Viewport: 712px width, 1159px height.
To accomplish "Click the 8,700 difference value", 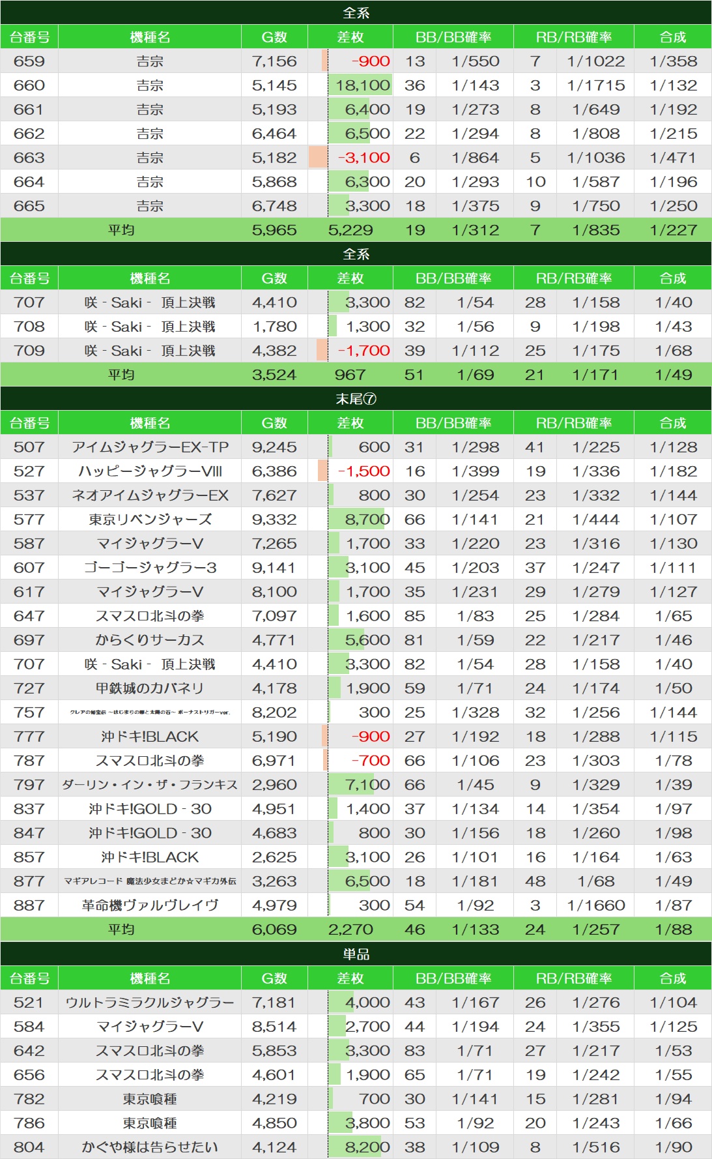I will 367,520.
